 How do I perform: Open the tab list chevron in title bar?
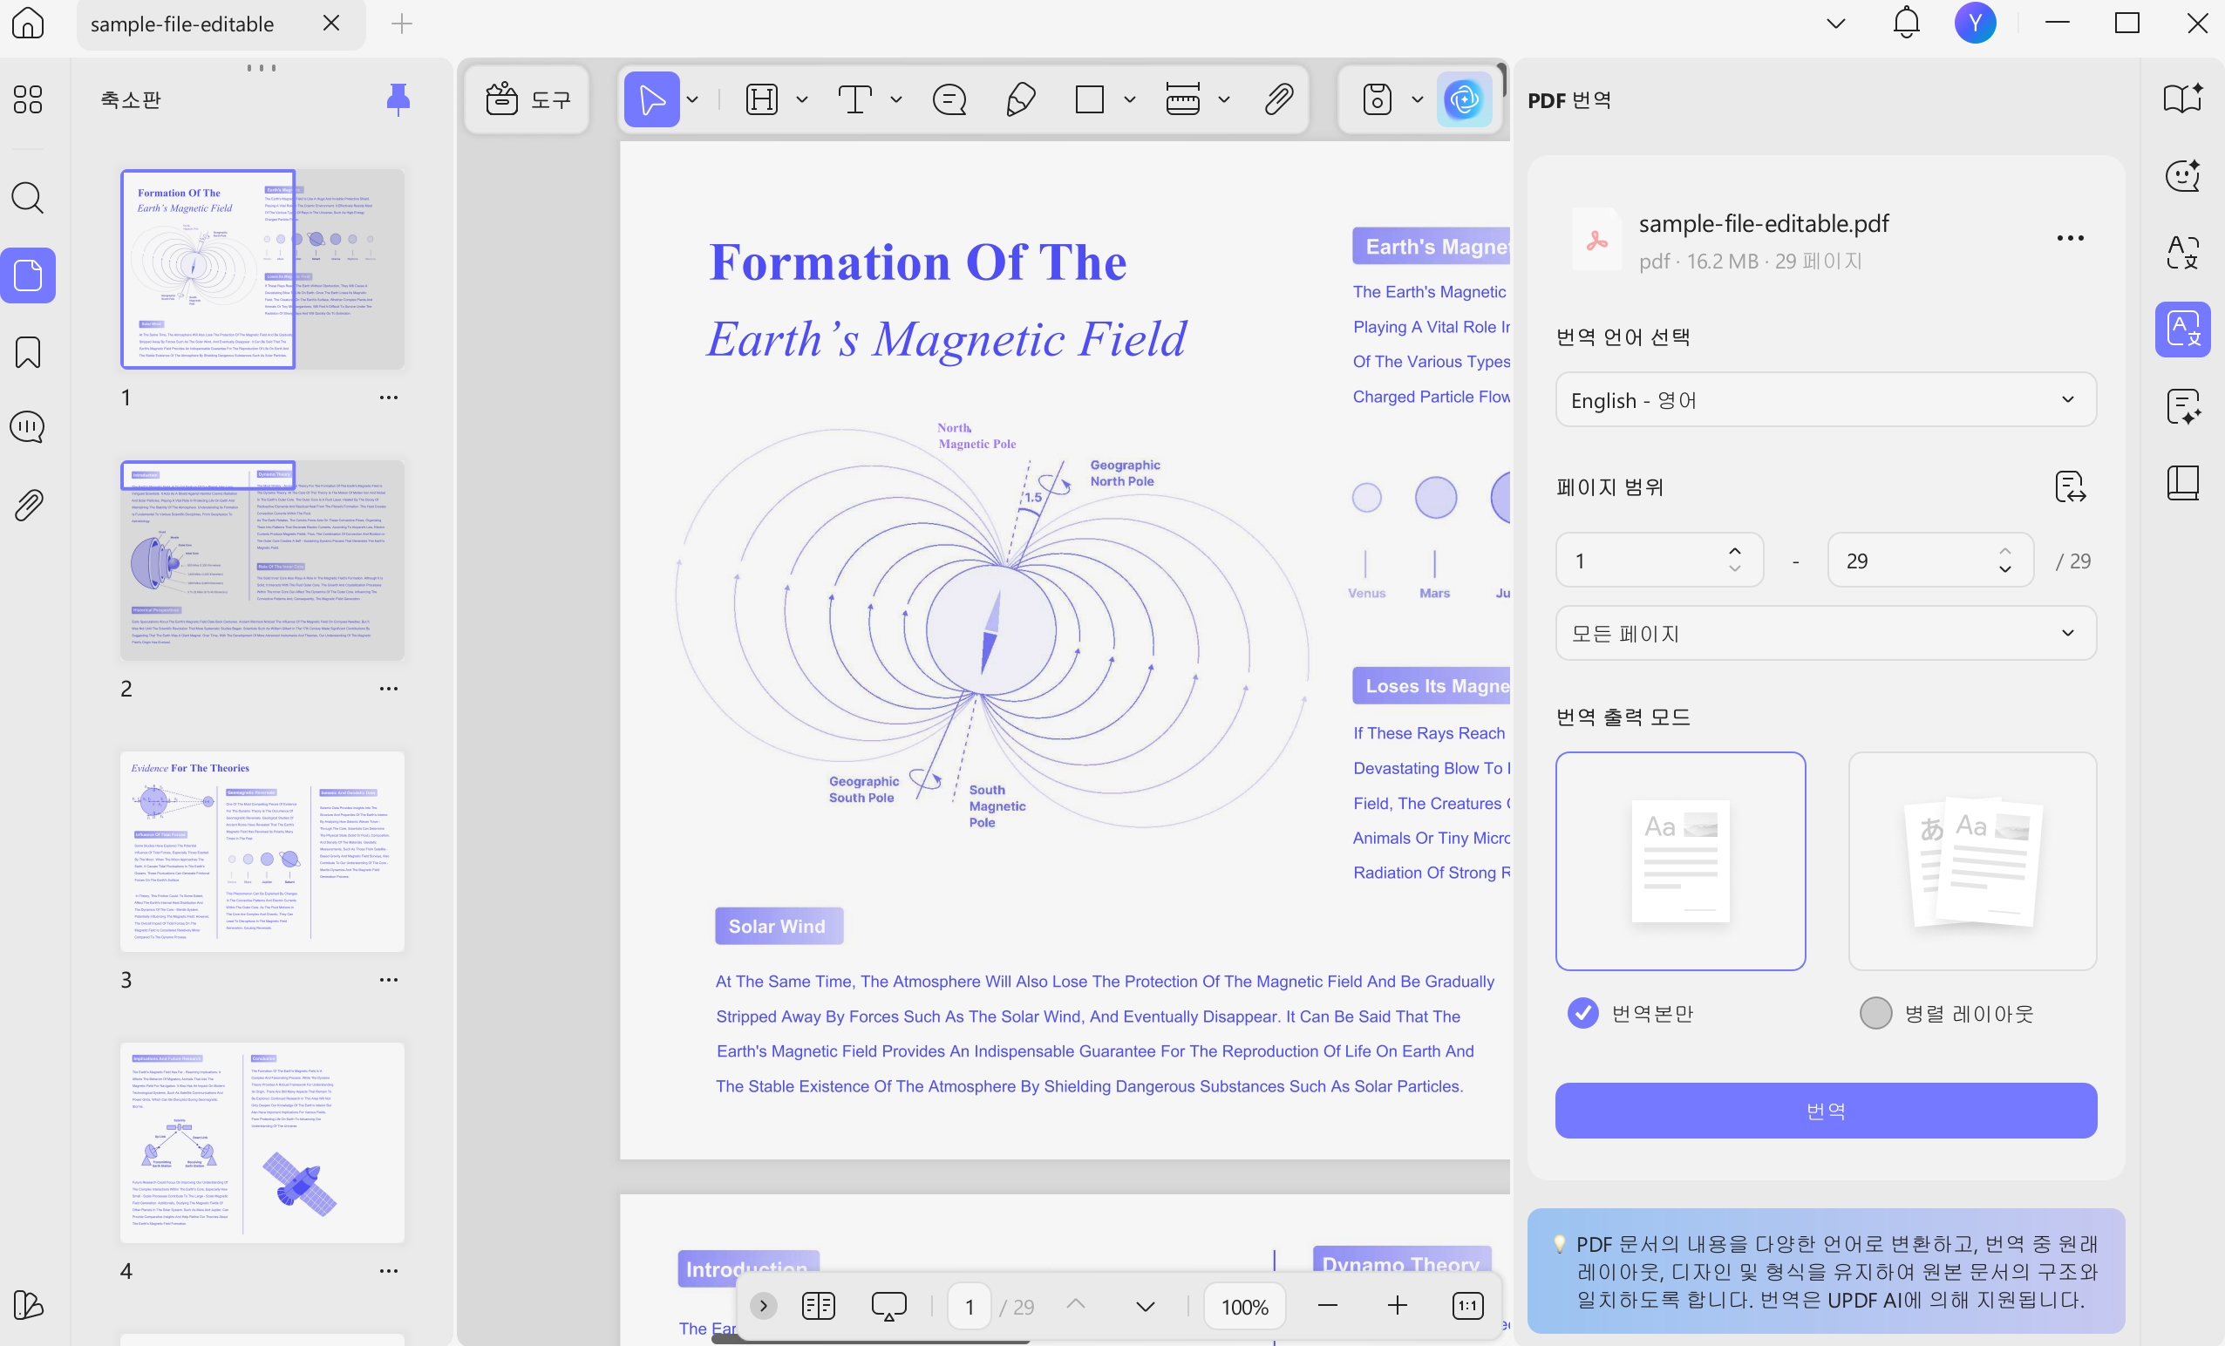[x=1836, y=24]
